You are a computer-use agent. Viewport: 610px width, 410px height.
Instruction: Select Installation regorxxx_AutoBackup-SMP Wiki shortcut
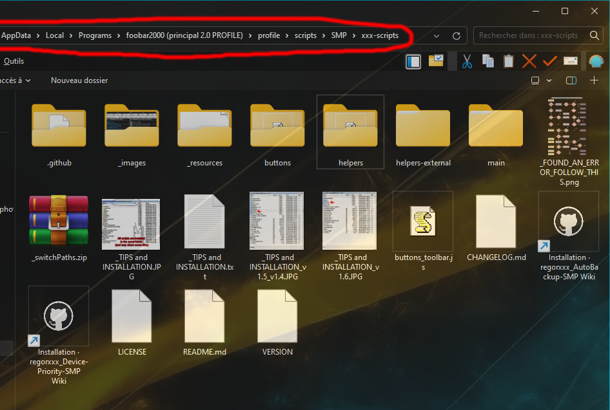pyautogui.click(x=569, y=237)
